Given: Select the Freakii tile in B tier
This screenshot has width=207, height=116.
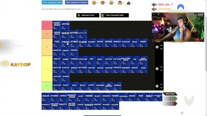Looking at the screenshot, I should (x=74, y=51).
